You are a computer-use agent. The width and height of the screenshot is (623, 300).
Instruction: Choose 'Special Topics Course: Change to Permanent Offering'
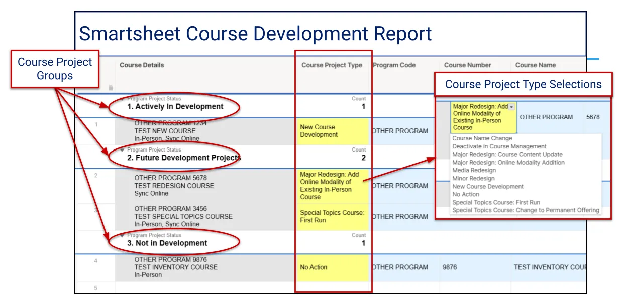click(526, 211)
